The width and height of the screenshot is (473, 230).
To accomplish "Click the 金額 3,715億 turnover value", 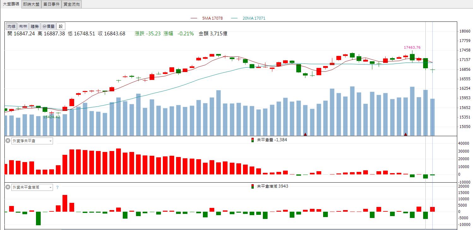I will (x=213, y=33).
